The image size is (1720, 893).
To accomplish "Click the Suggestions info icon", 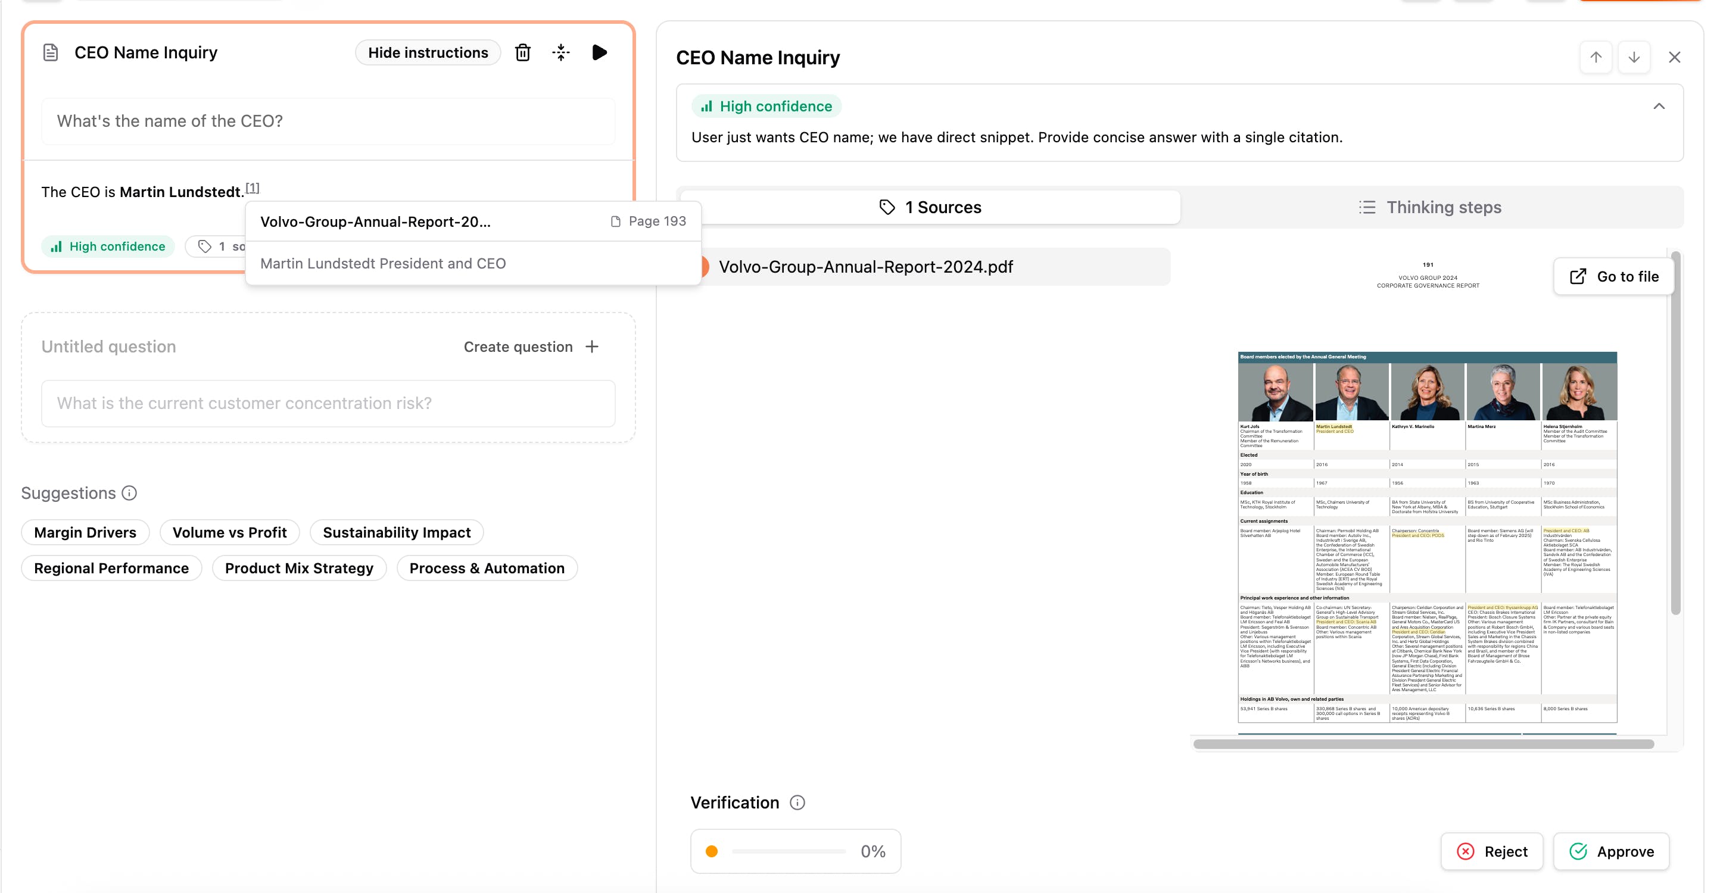I will click(129, 493).
